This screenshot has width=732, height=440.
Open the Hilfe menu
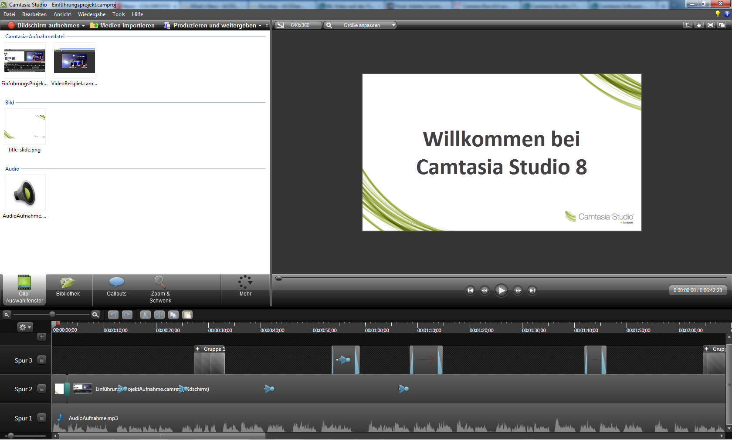pos(137,14)
